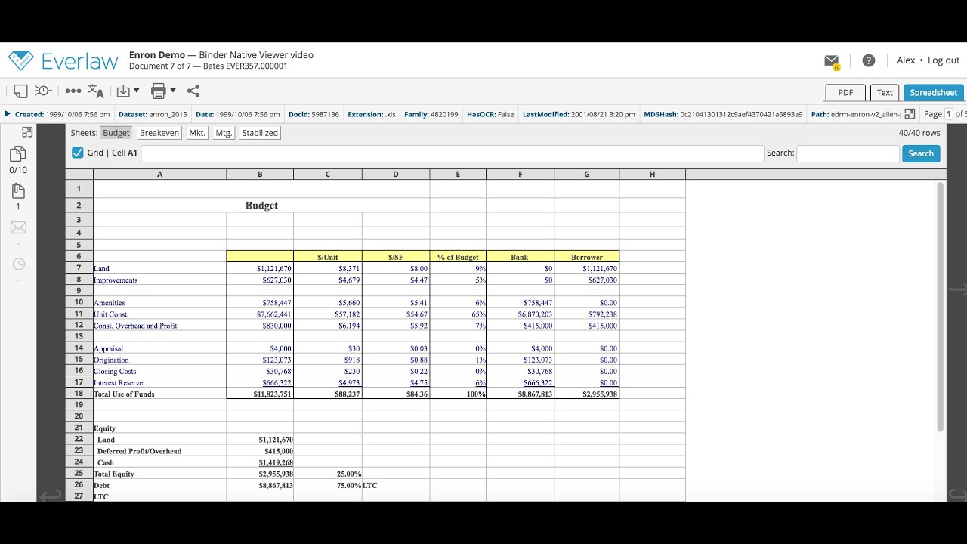Viewport: 967px width, 544px height.
Task: Click the download icon
Action: click(x=123, y=91)
